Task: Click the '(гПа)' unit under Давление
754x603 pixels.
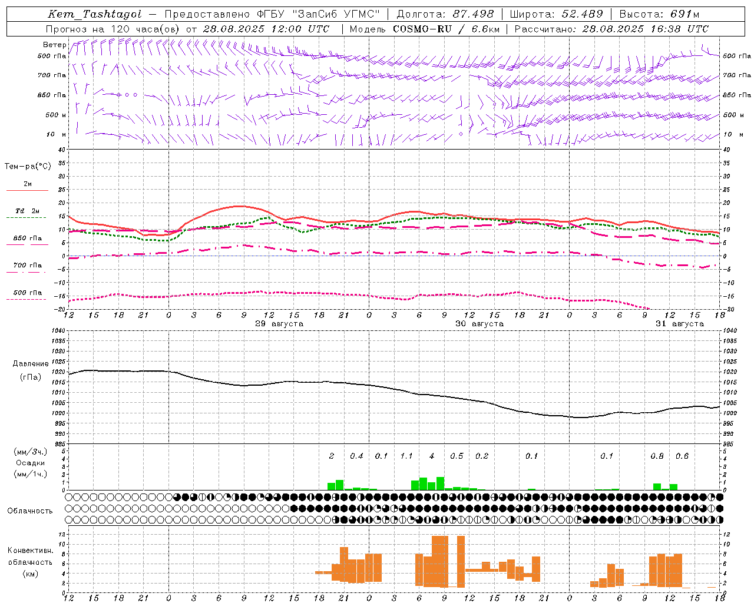Action: tap(31, 377)
